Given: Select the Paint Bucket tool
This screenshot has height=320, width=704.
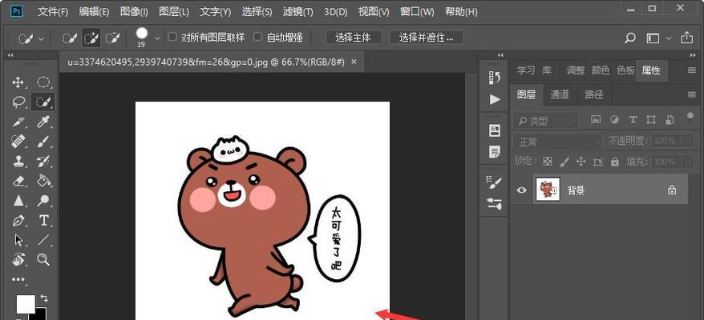Looking at the screenshot, I should click(43, 181).
